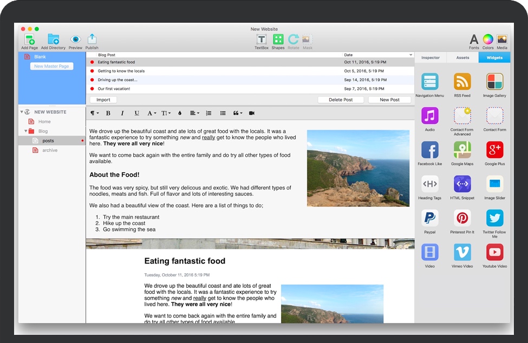Toggle italic text formatting

coord(122,113)
